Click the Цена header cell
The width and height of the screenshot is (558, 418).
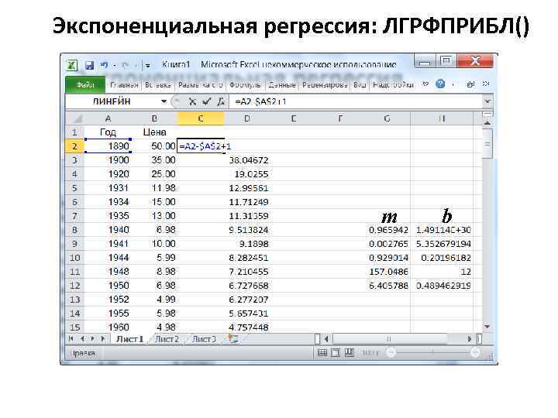[154, 132]
